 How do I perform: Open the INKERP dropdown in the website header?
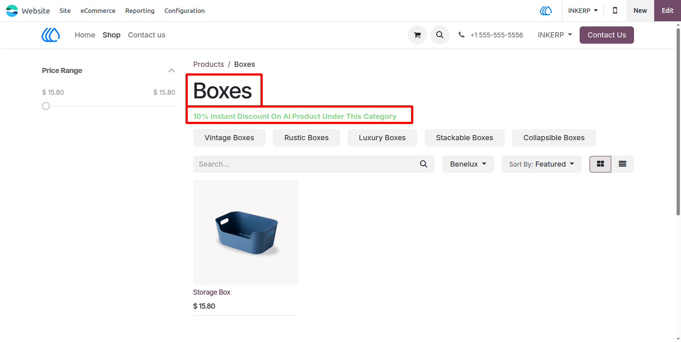[x=555, y=35]
